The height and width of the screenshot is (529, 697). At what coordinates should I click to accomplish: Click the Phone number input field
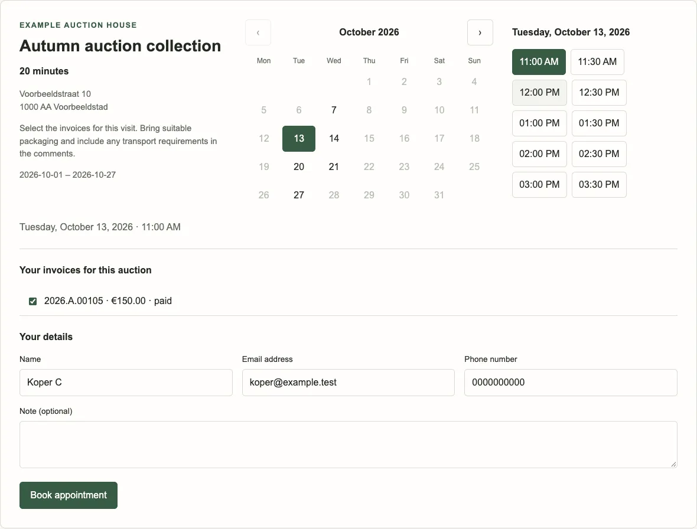click(571, 383)
